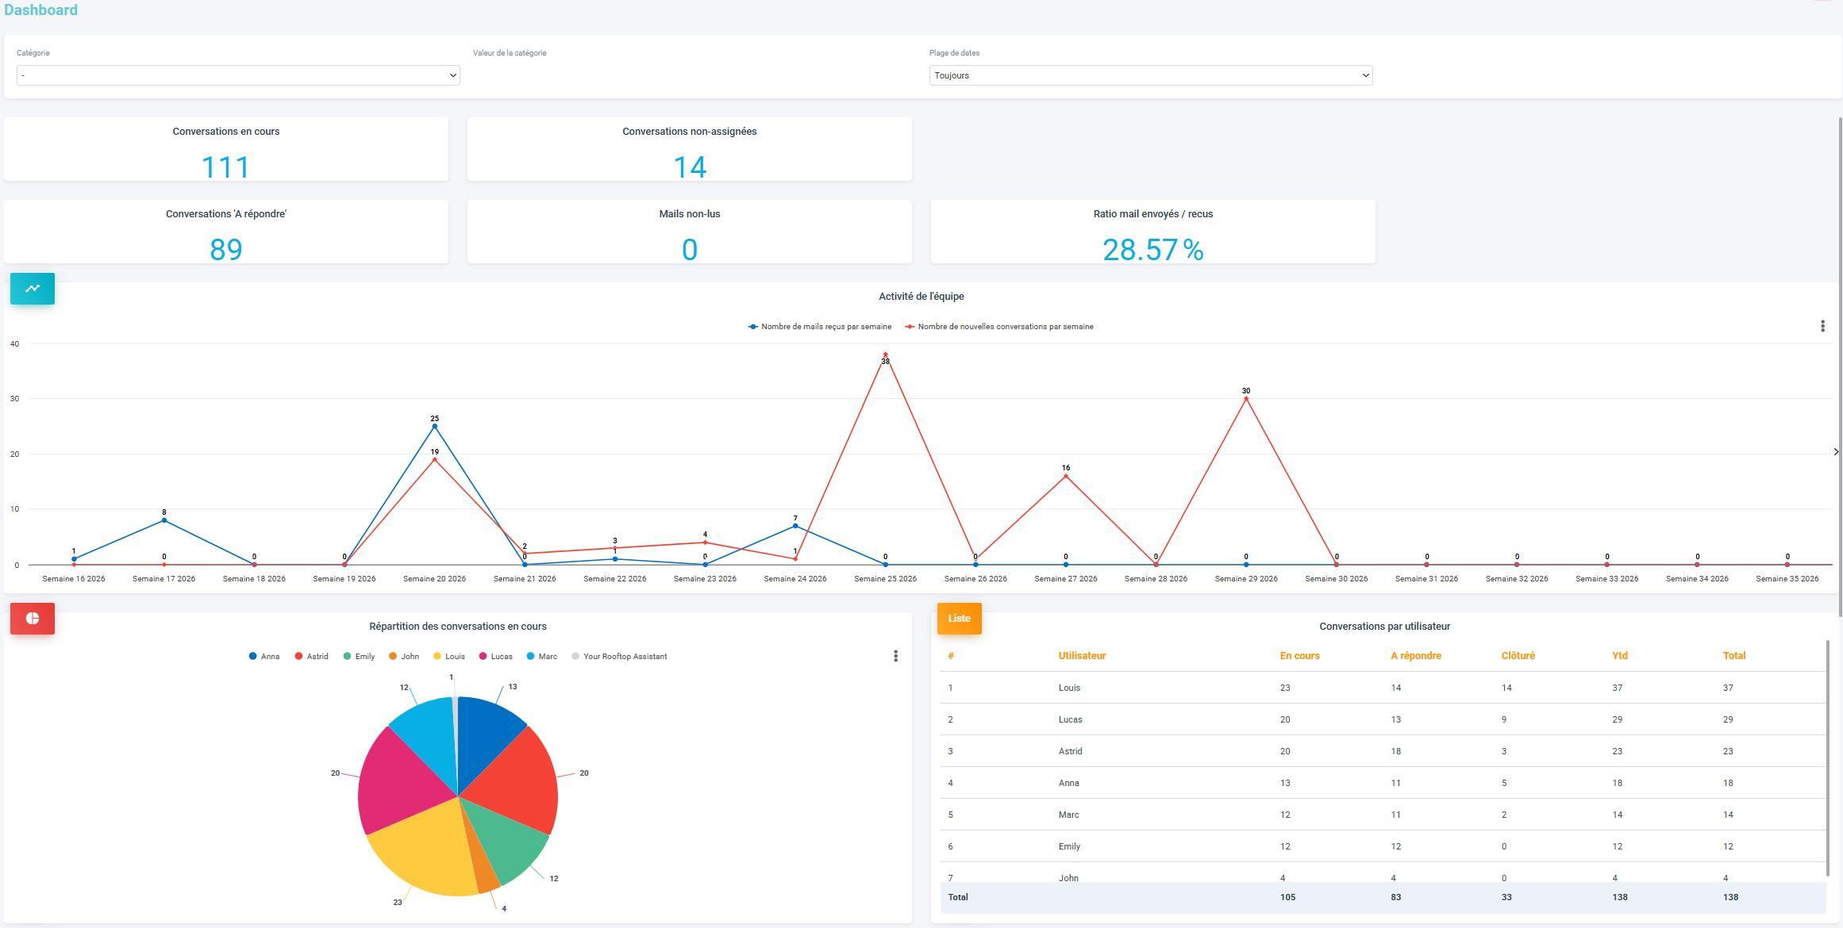Select the Astrid row in user table
The width and height of the screenshot is (1843, 928).
click(1383, 751)
